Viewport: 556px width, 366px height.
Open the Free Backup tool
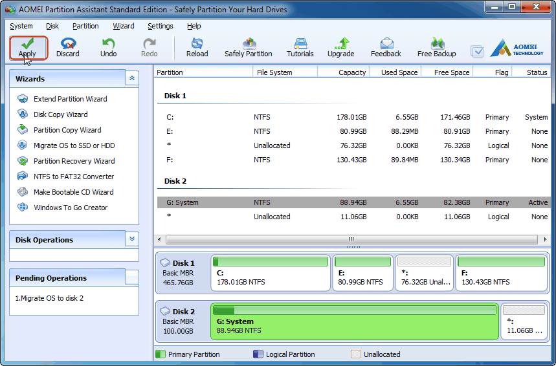[x=436, y=47]
